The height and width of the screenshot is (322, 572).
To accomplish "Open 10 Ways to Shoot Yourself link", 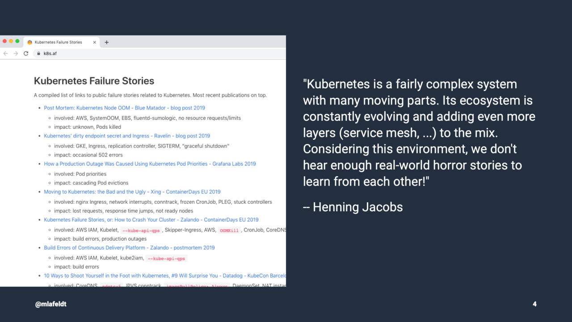I will pyautogui.click(x=165, y=275).
